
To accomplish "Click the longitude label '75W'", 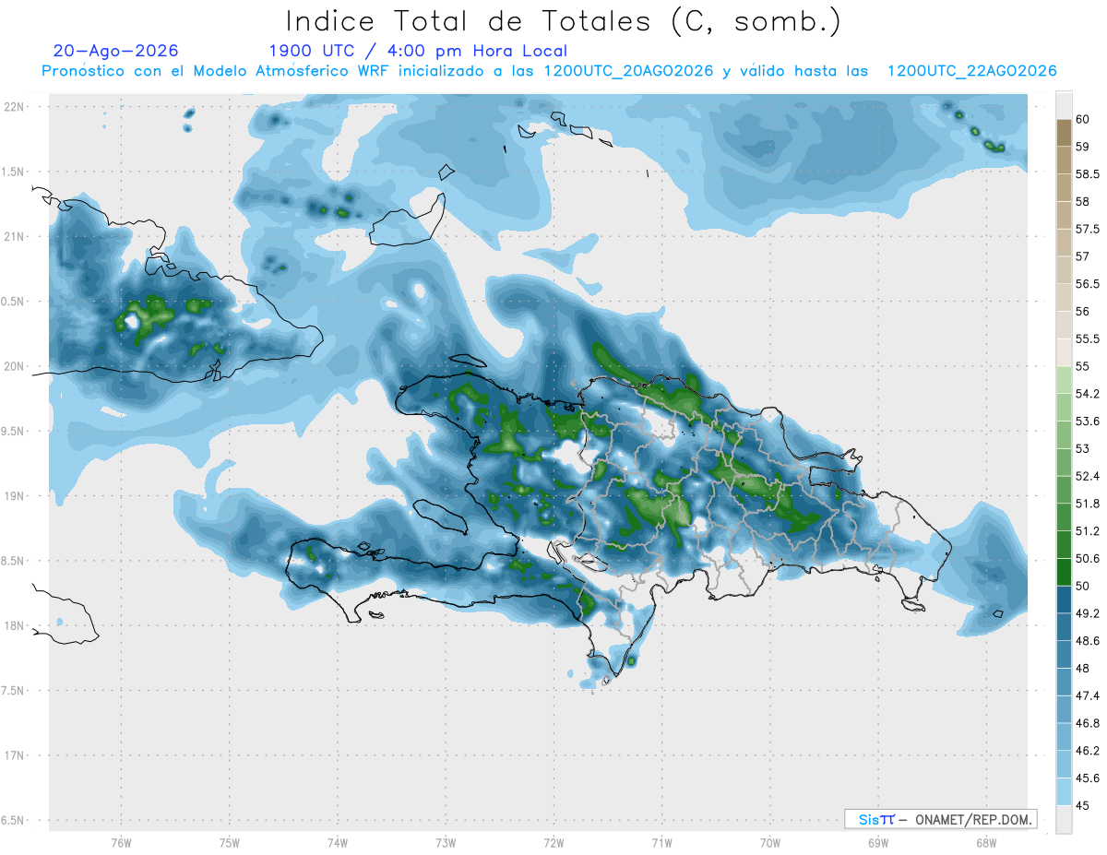I will pyautogui.click(x=229, y=842).
